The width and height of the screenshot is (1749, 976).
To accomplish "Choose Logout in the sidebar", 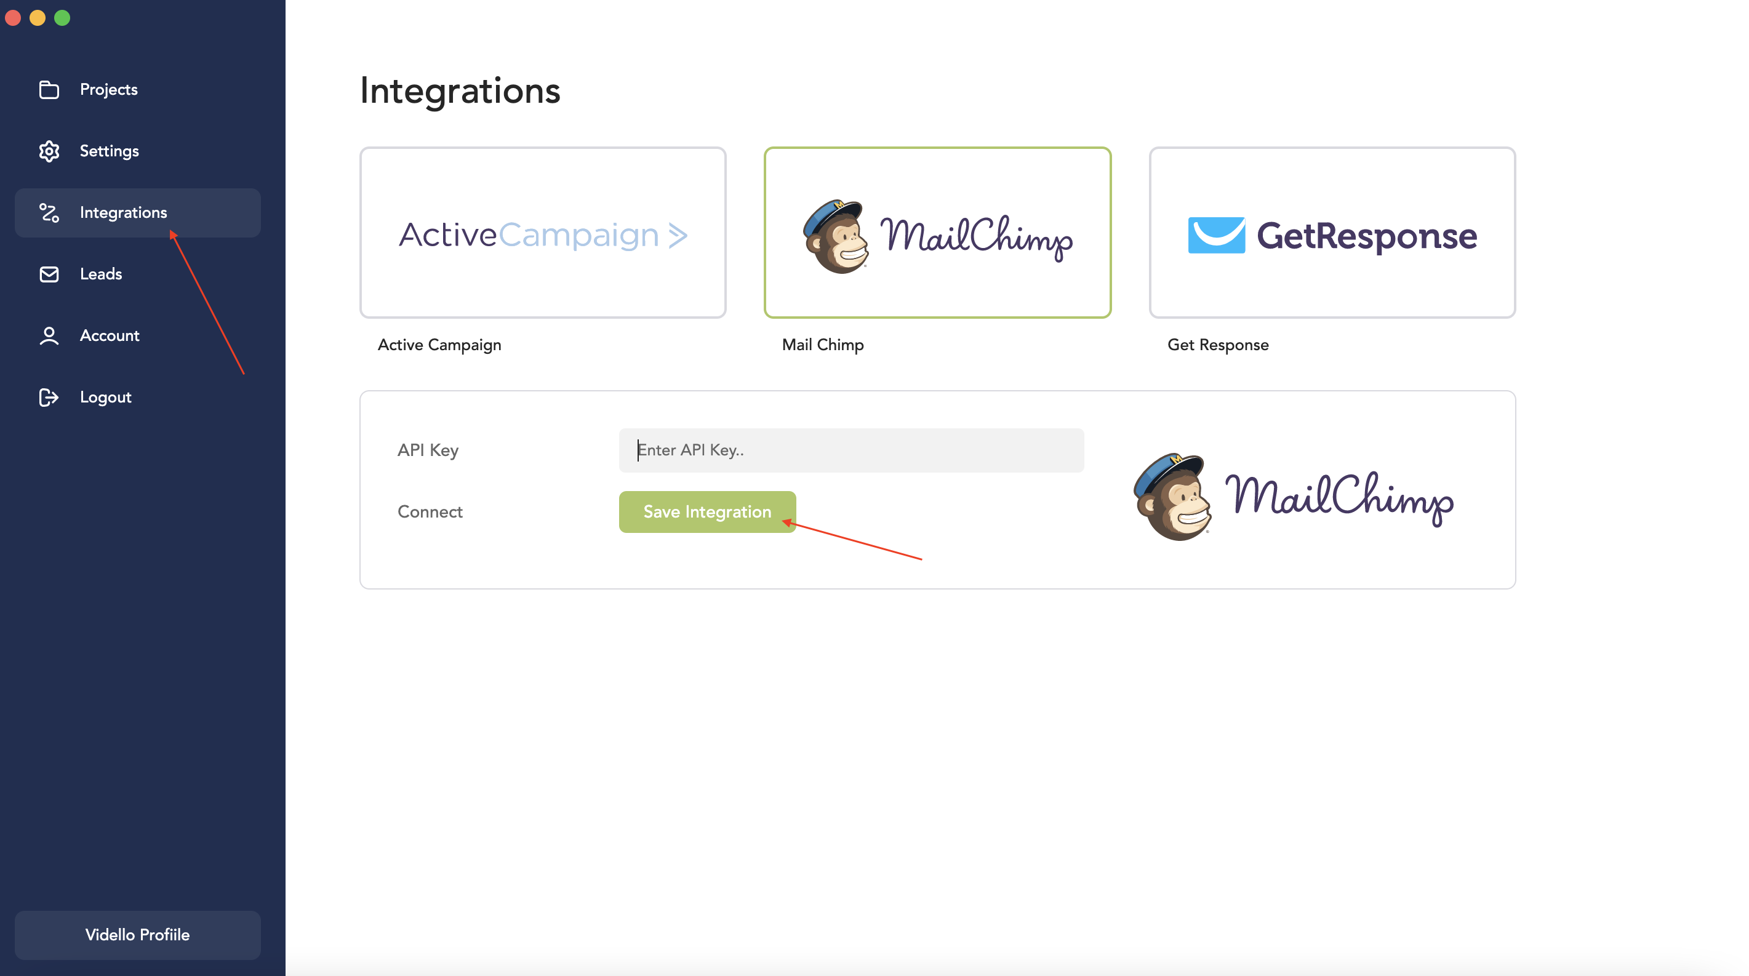I will tap(137, 397).
